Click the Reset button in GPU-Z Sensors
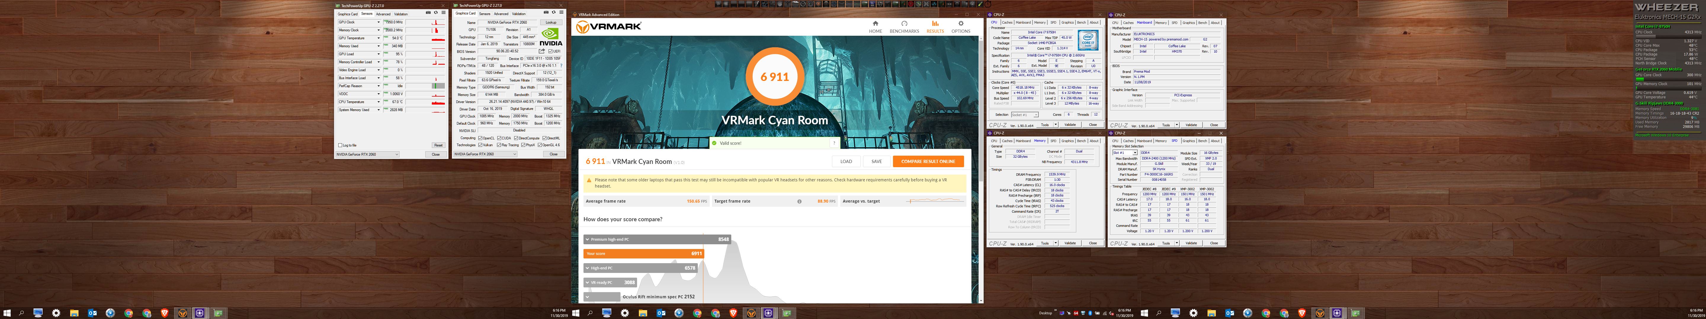Image resolution: width=1706 pixels, height=319 pixels. click(x=438, y=145)
